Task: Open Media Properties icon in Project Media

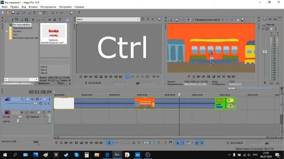Action: point(38,19)
